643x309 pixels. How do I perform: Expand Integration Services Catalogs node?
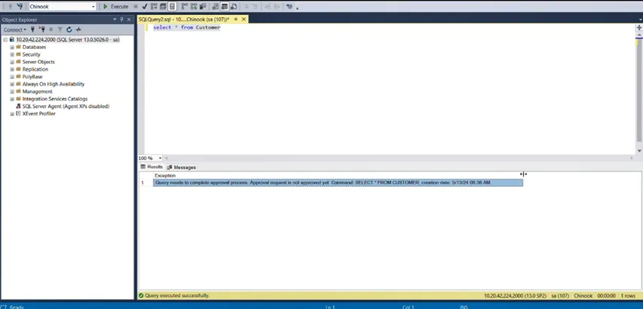coord(12,98)
